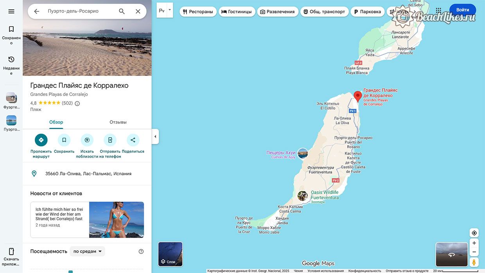Image resolution: width=485 pixels, height=273 pixels.
Task: Click the Проложить маршрут directions icon
Action: [x=41, y=140]
